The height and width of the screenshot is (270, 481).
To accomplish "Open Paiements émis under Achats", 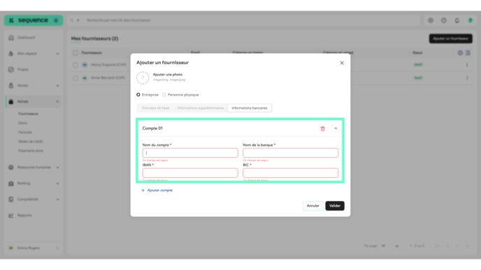I will (x=31, y=151).
